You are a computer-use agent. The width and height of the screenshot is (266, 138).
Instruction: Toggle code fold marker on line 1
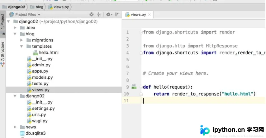coord(141,32)
